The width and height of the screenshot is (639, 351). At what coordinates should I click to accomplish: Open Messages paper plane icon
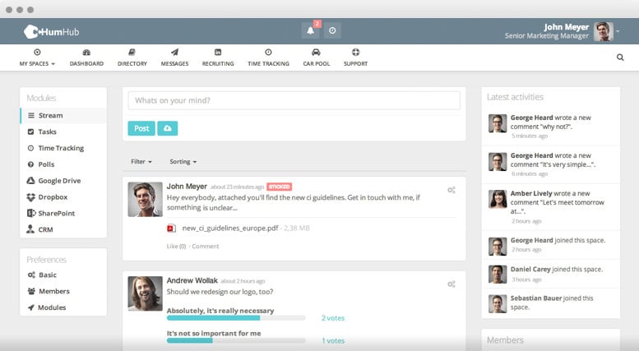[174, 52]
